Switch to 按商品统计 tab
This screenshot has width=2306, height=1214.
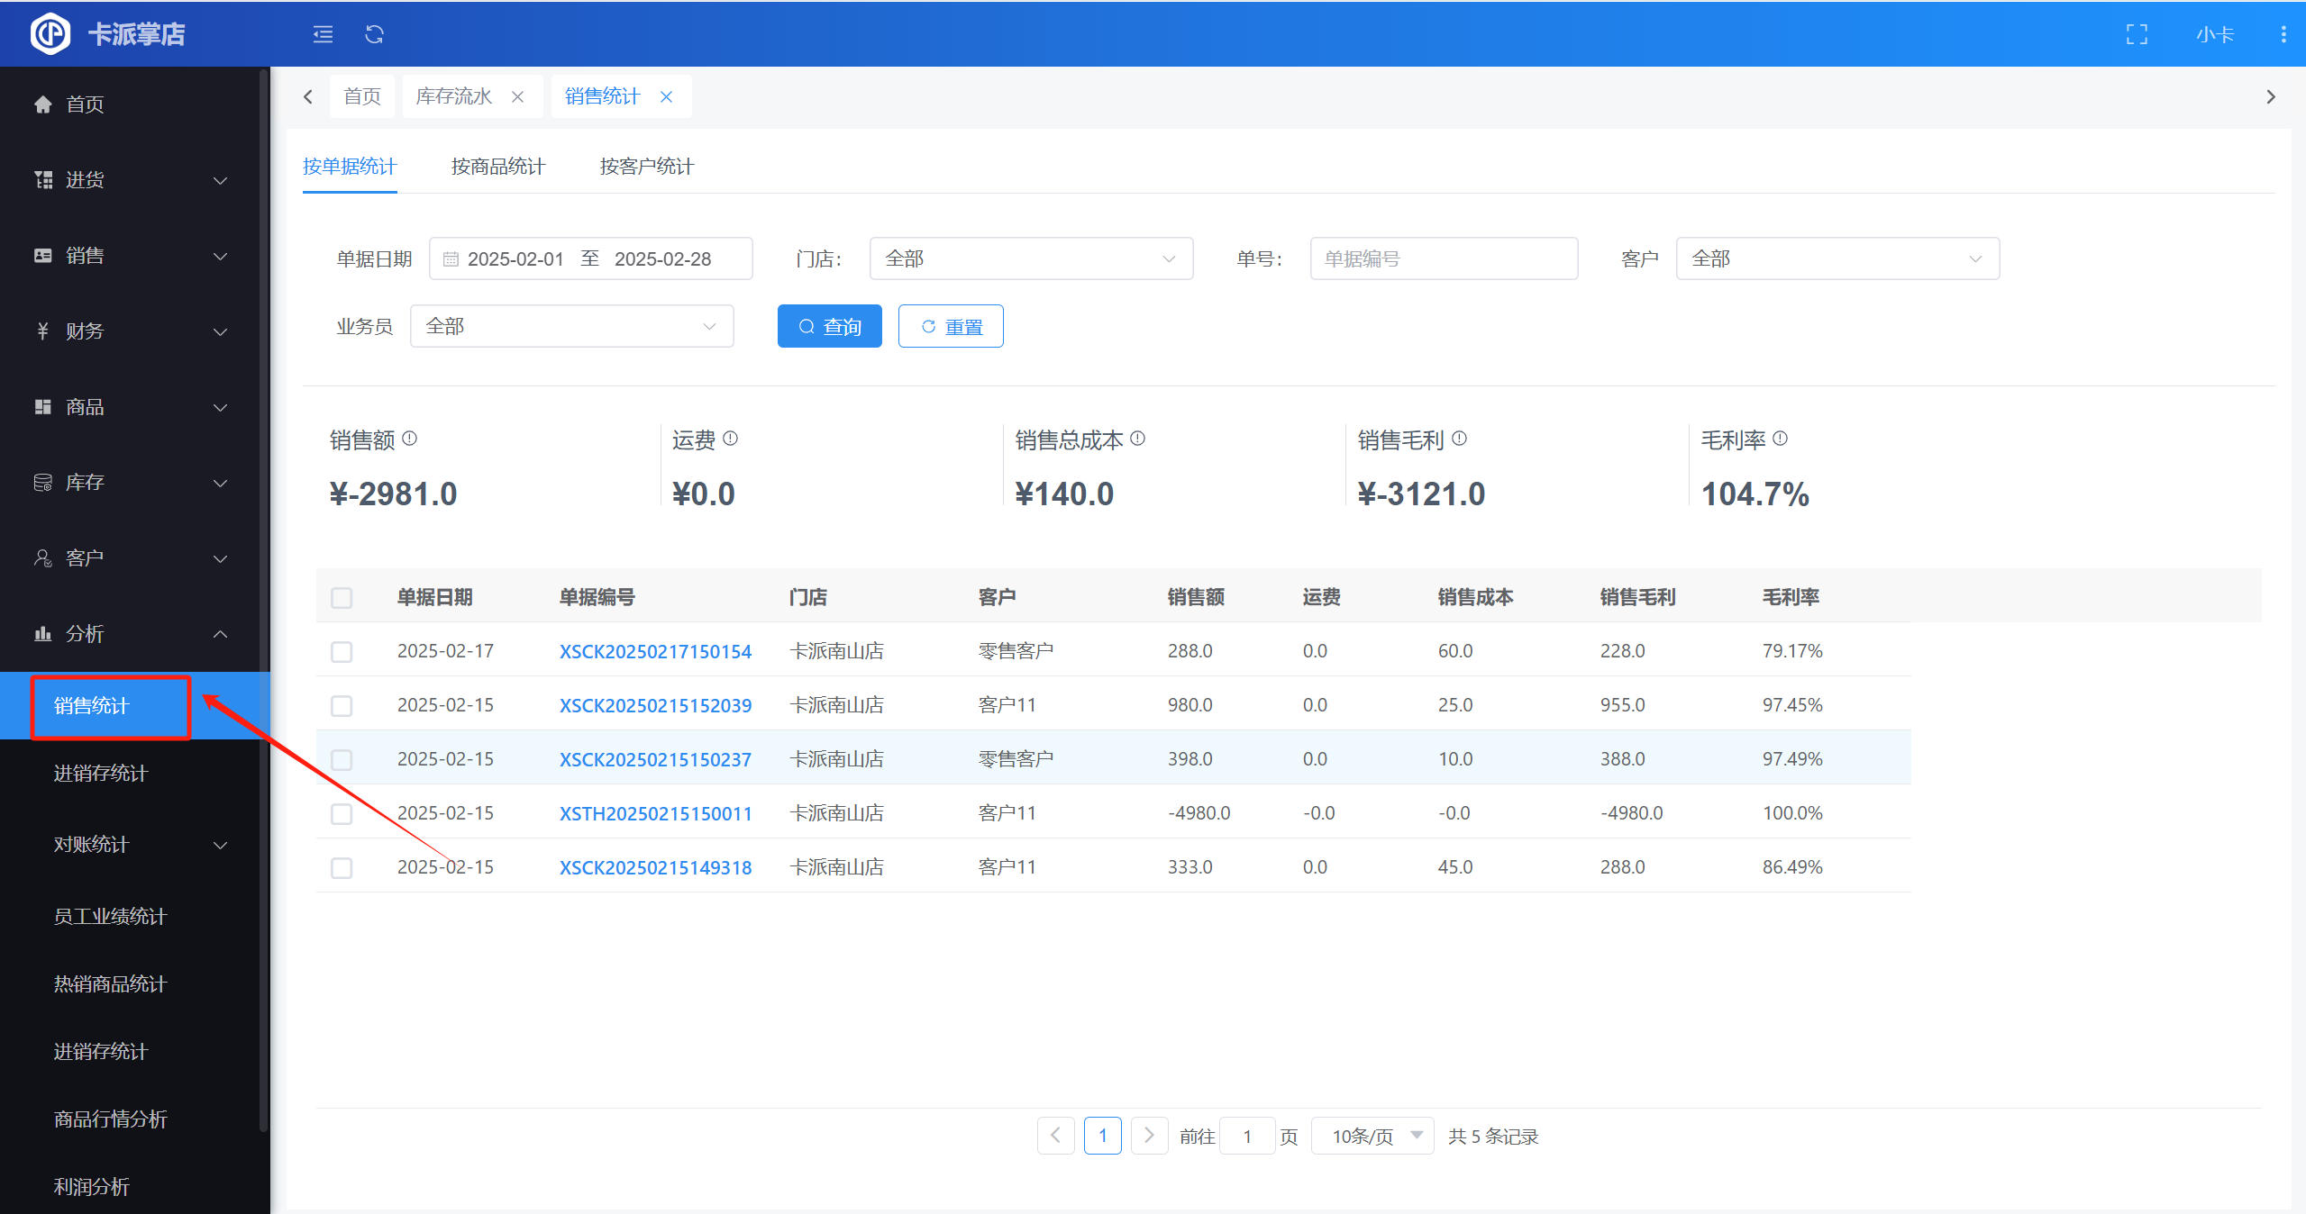click(497, 167)
